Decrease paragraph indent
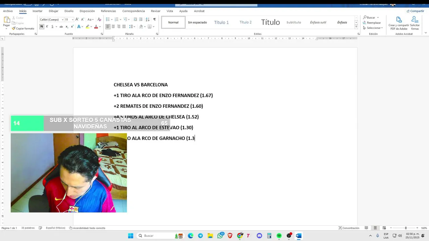This screenshot has height=241, width=429. tap(135, 19)
